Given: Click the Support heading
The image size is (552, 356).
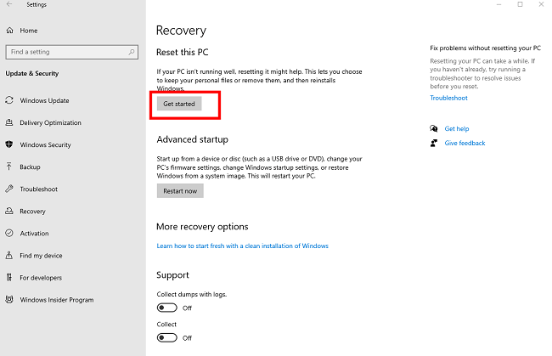Looking at the screenshot, I should (x=172, y=275).
